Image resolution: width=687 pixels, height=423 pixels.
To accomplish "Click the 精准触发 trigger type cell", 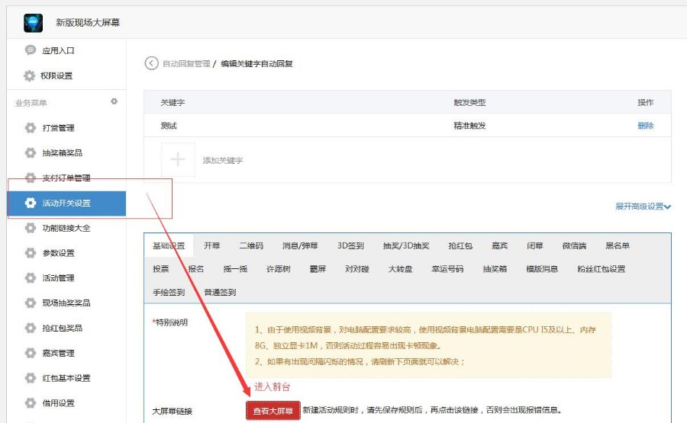I will tap(469, 126).
